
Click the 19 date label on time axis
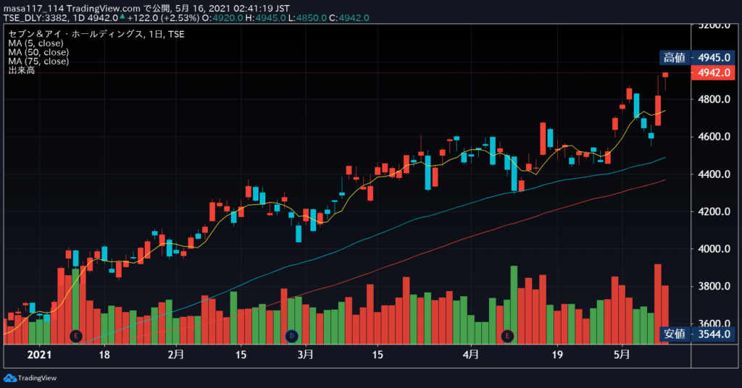(x=557, y=355)
